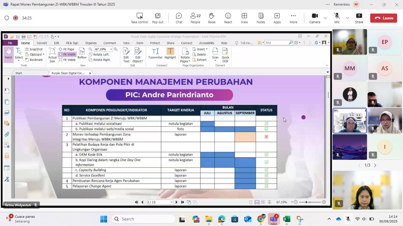Leave the meeting
Image resolution: width=403 pixels, height=226 pixels.
click(384, 18)
